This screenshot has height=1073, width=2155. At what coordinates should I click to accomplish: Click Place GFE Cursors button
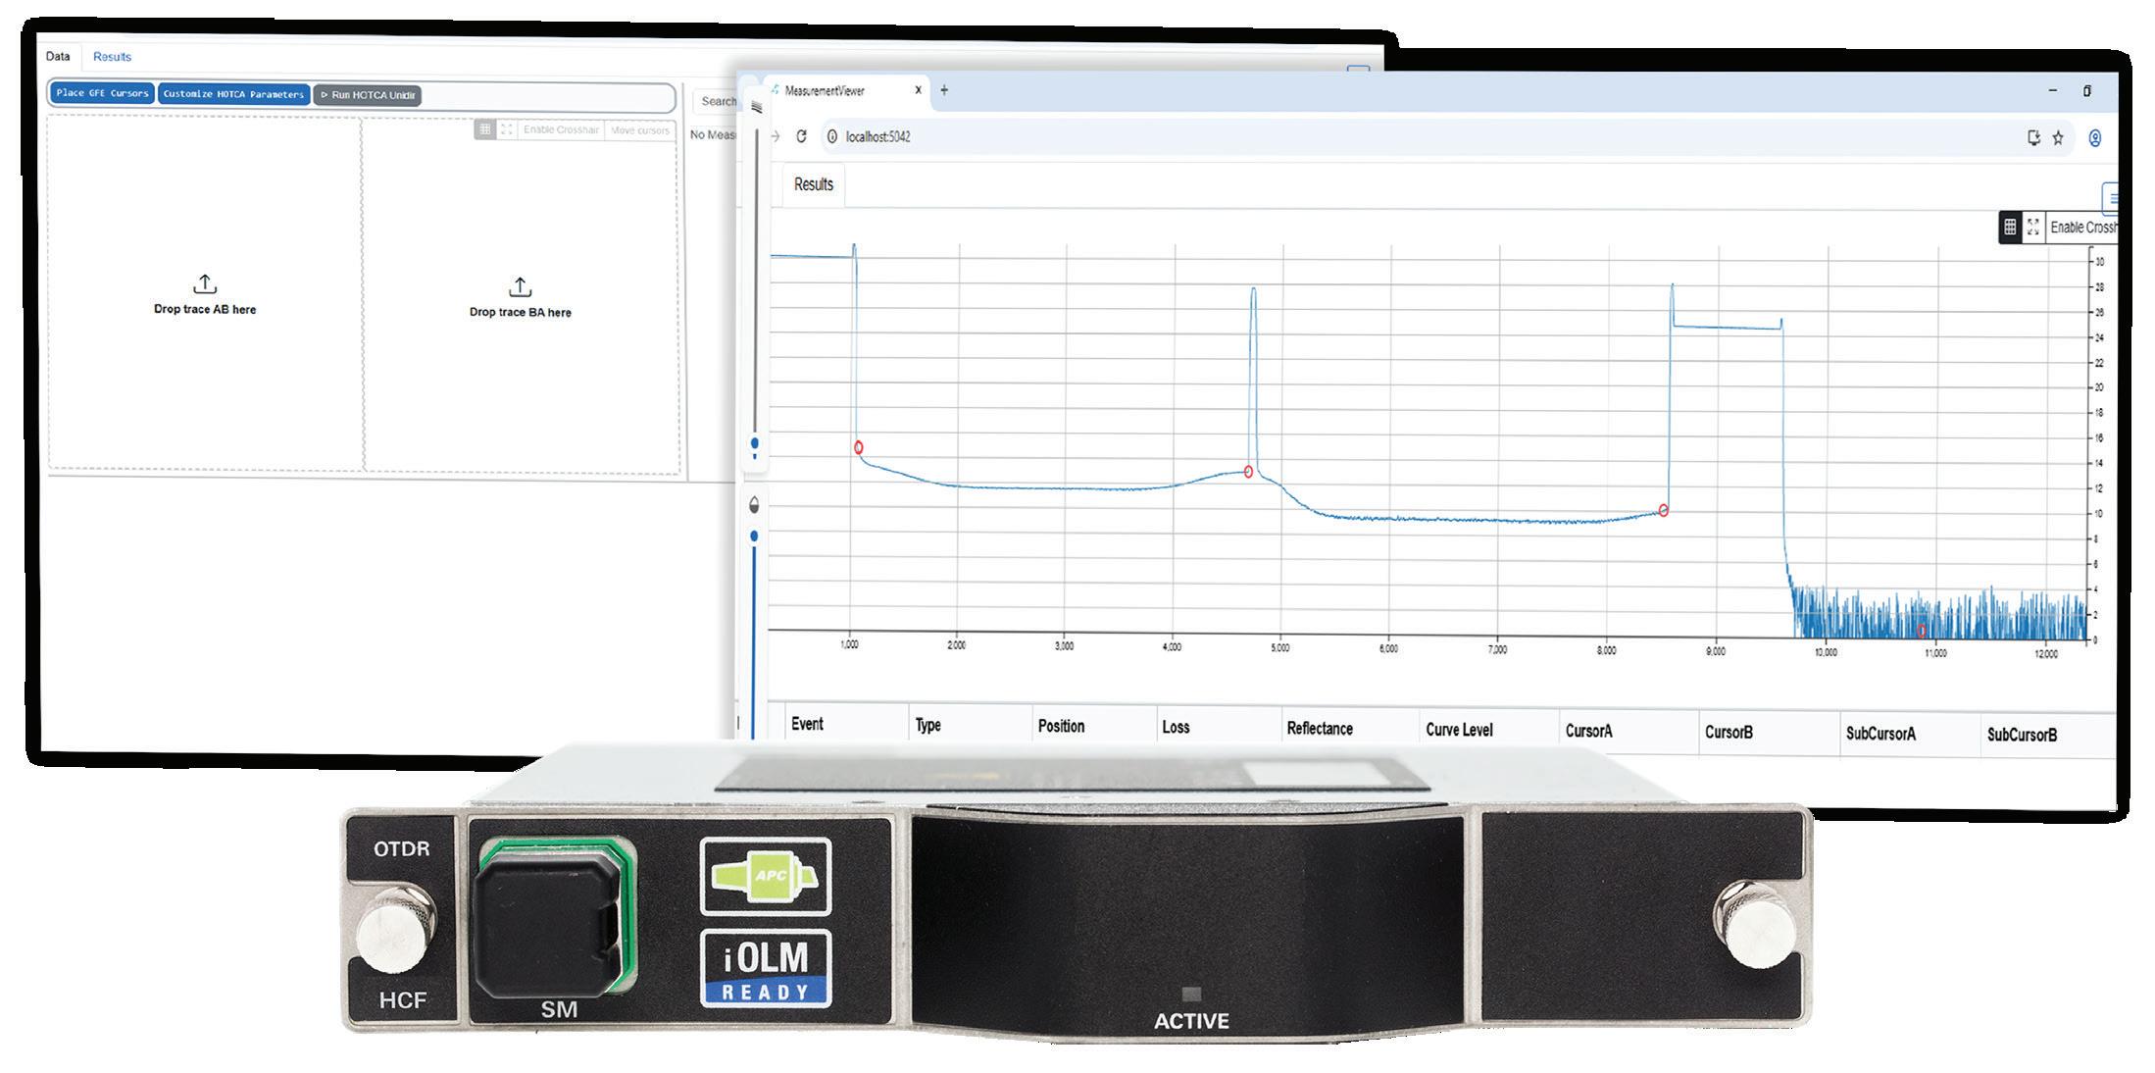click(102, 94)
